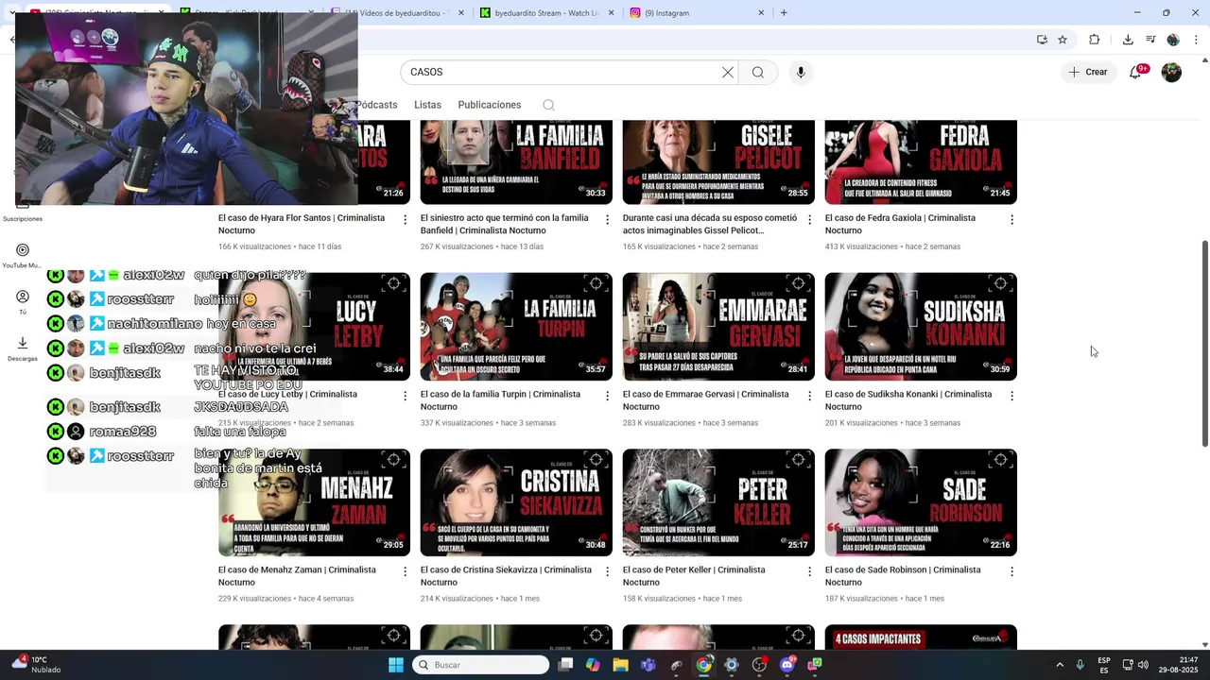Open YouTube Music in sidebar
This screenshot has width=1210, height=680.
click(23, 255)
